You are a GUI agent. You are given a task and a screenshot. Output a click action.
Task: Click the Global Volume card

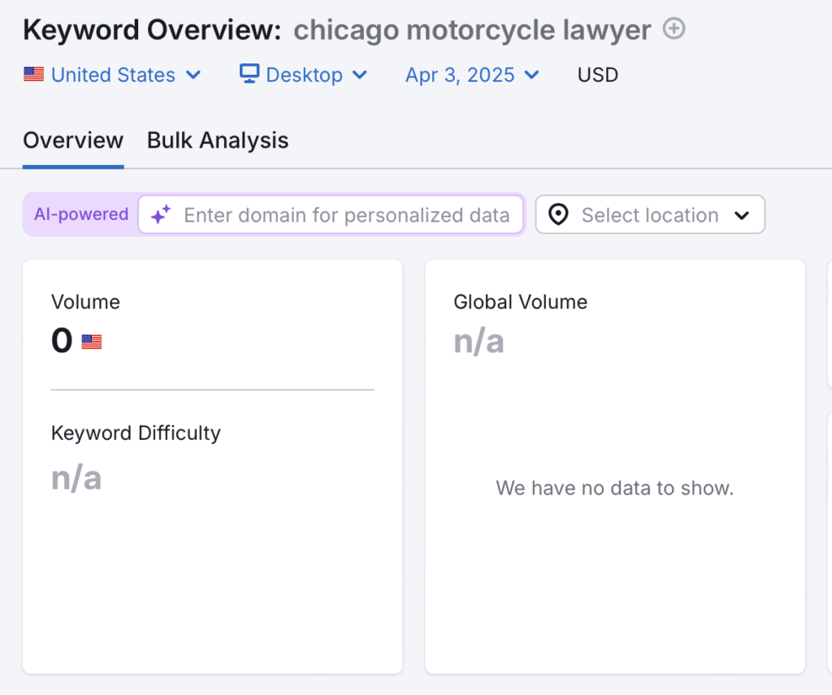coord(615,467)
